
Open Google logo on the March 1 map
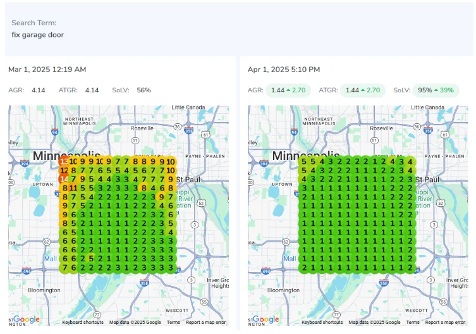point(26,320)
